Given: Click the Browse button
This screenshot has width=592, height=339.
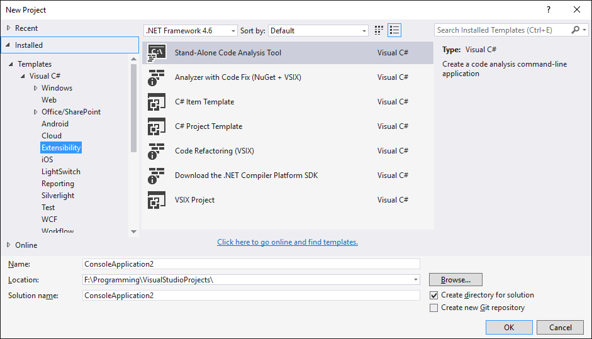Looking at the screenshot, I should tap(455, 279).
